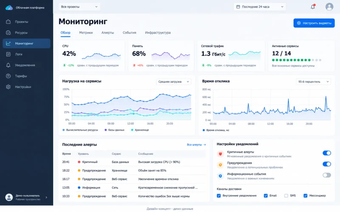
Task: Click the Настроить виджеты button
Action: (x=314, y=23)
